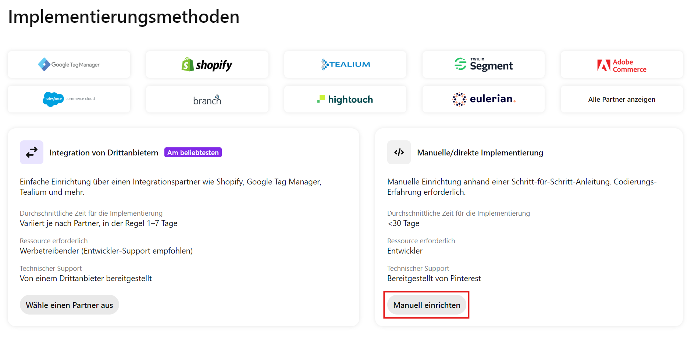The width and height of the screenshot is (698, 341).
Task: Click the 'Einfache Einrichtung über einen Integrationspartner' description
Action: click(x=171, y=187)
